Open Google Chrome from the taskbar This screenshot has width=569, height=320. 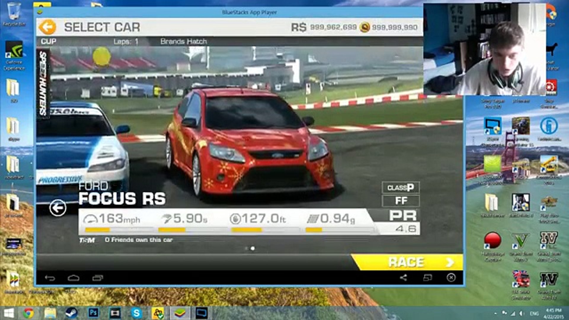click(29, 313)
